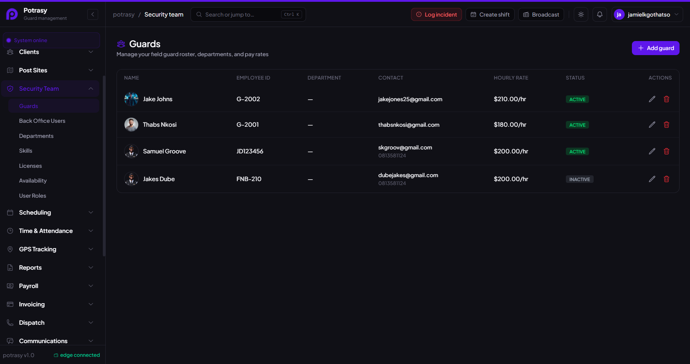Edit Jake Johns guard record
690x364 pixels.
pos(652,99)
